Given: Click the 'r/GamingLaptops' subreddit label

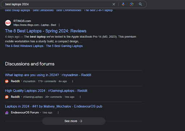Looking at the screenshot, I should click(x=33, y=97).
